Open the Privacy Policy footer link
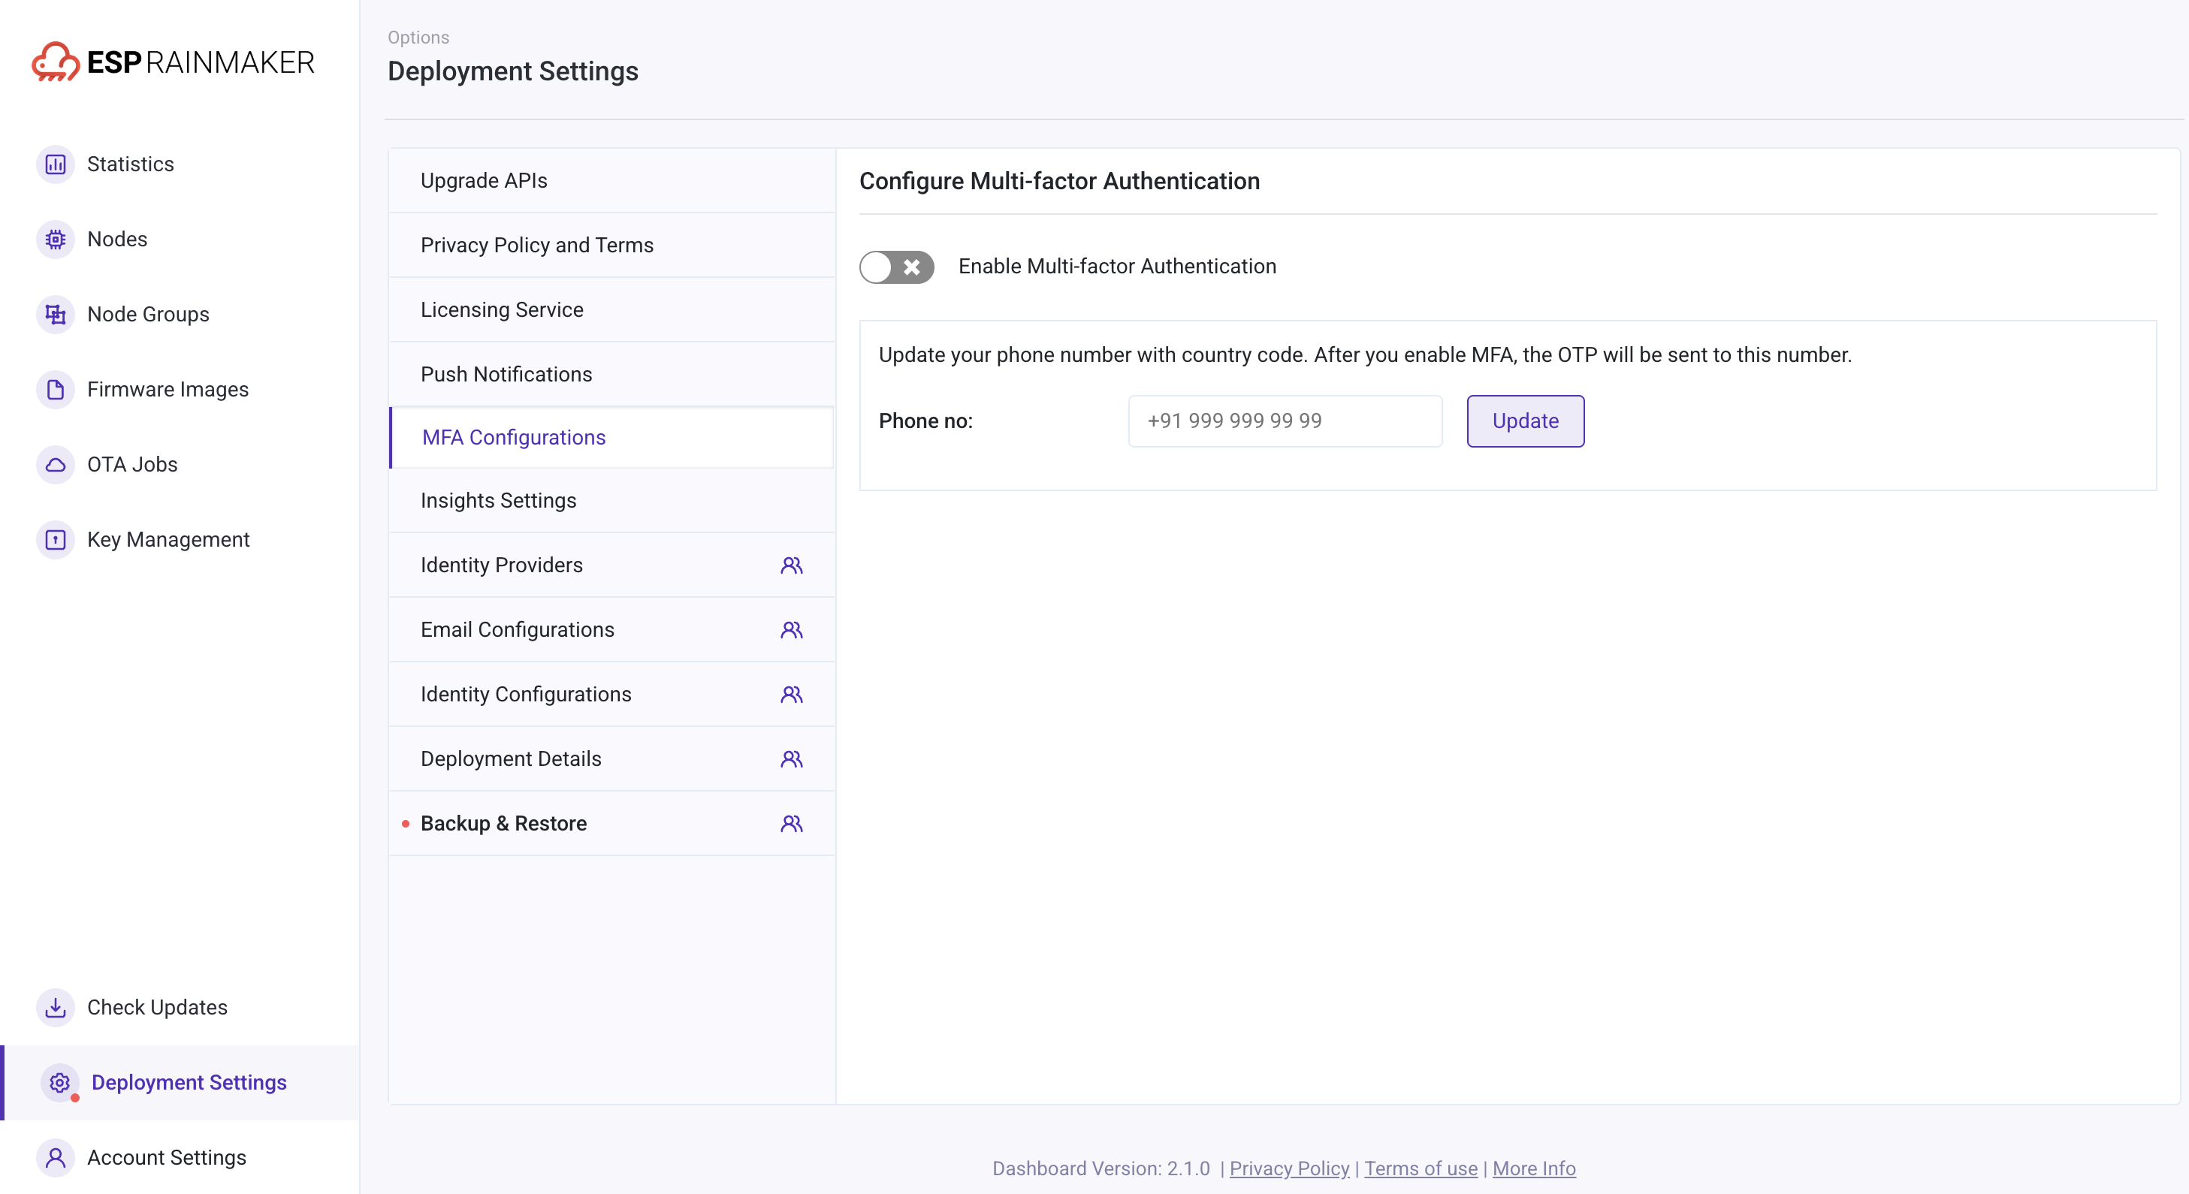 [1288, 1168]
